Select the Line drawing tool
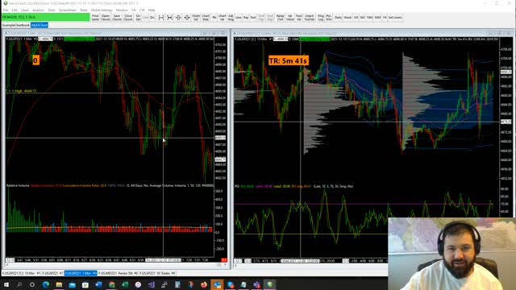516x290 pixels. click(239, 18)
